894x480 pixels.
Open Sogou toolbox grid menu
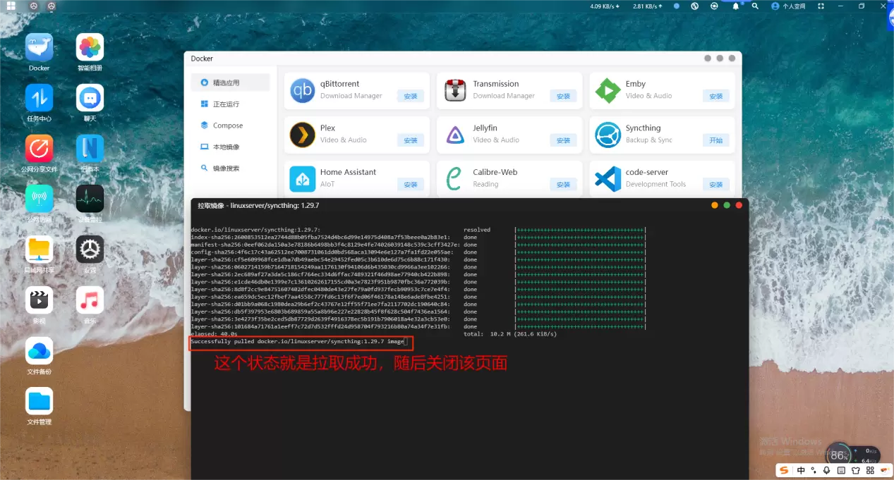869,470
